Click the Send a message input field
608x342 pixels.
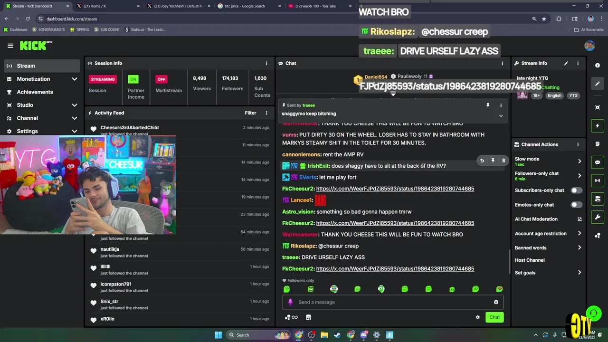point(393,302)
